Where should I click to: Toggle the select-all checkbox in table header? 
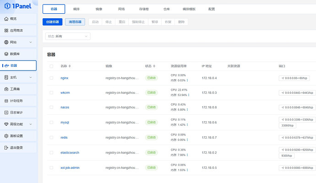51,66
